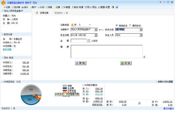175x114 pixels.
Task: Click the 日常记账 header icon
Action: [x=37, y=13]
